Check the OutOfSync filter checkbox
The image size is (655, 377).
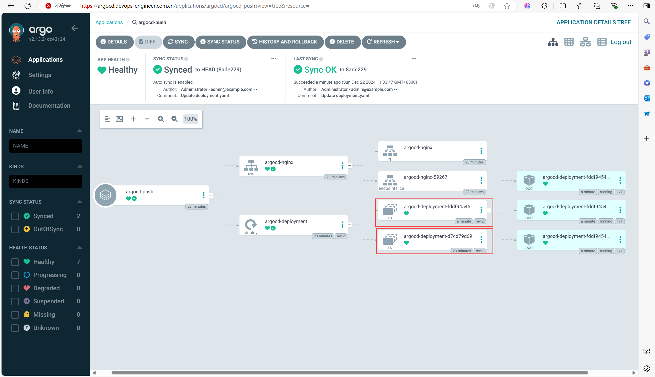pyautogui.click(x=15, y=229)
